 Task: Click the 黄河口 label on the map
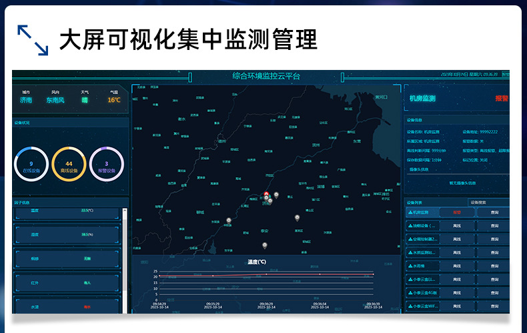(381, 97)
